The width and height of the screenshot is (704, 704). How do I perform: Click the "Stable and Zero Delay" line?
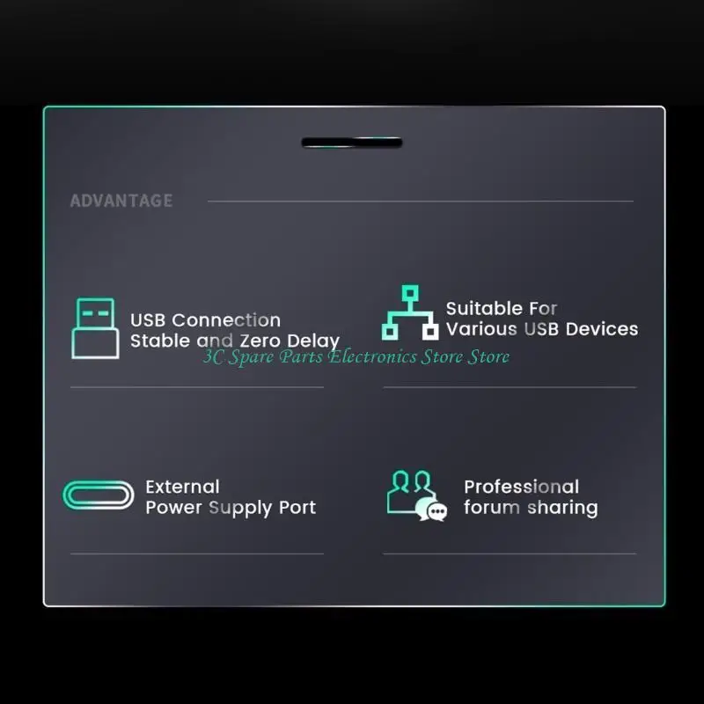pyautogui.click(x=235, y=341)
